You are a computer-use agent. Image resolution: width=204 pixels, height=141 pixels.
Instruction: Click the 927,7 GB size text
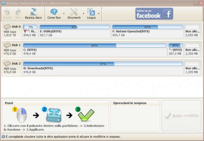[x=46, y=35]
